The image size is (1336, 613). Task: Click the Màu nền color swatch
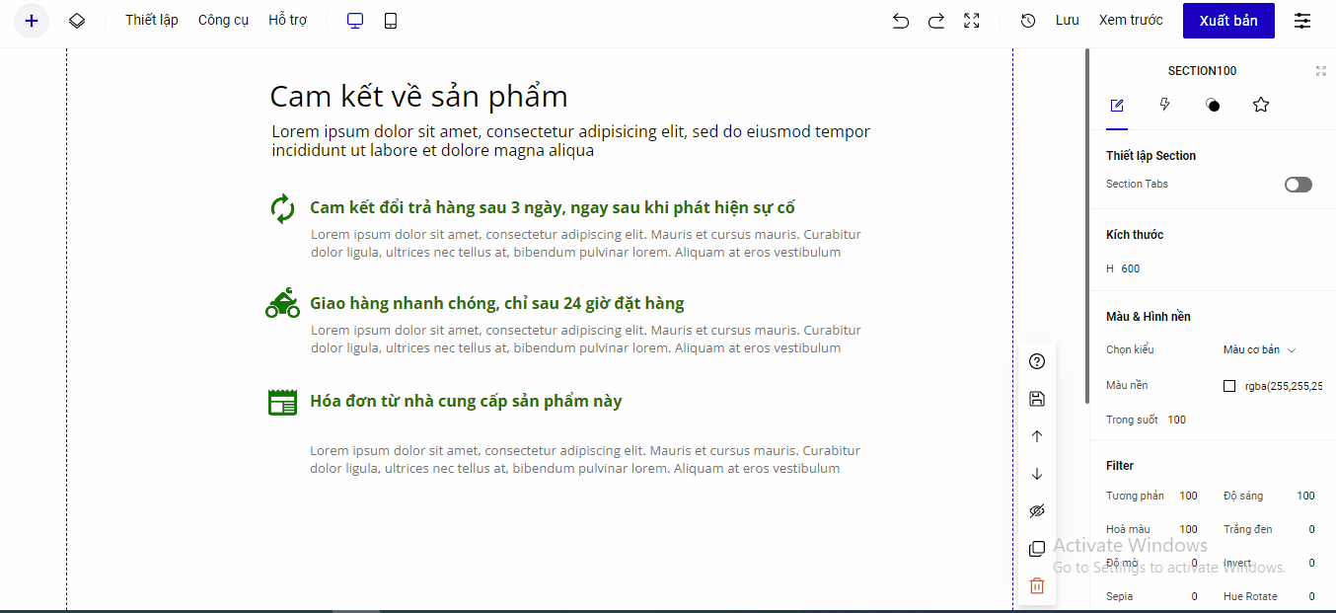click(x=1229, y=386)
